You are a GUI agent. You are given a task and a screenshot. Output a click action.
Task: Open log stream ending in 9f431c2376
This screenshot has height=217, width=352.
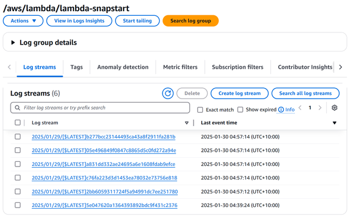coord(104,205)
